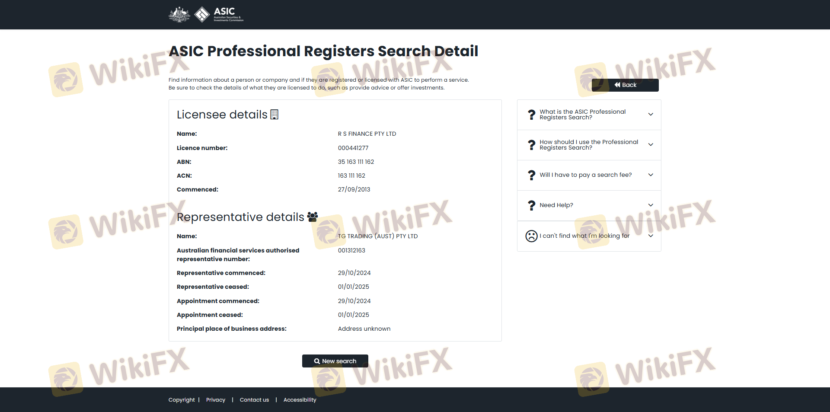Click the 'How should I use the Professional Registers Search?' text
This screenshot has width=830, height=412.
[x=589, y=145]
